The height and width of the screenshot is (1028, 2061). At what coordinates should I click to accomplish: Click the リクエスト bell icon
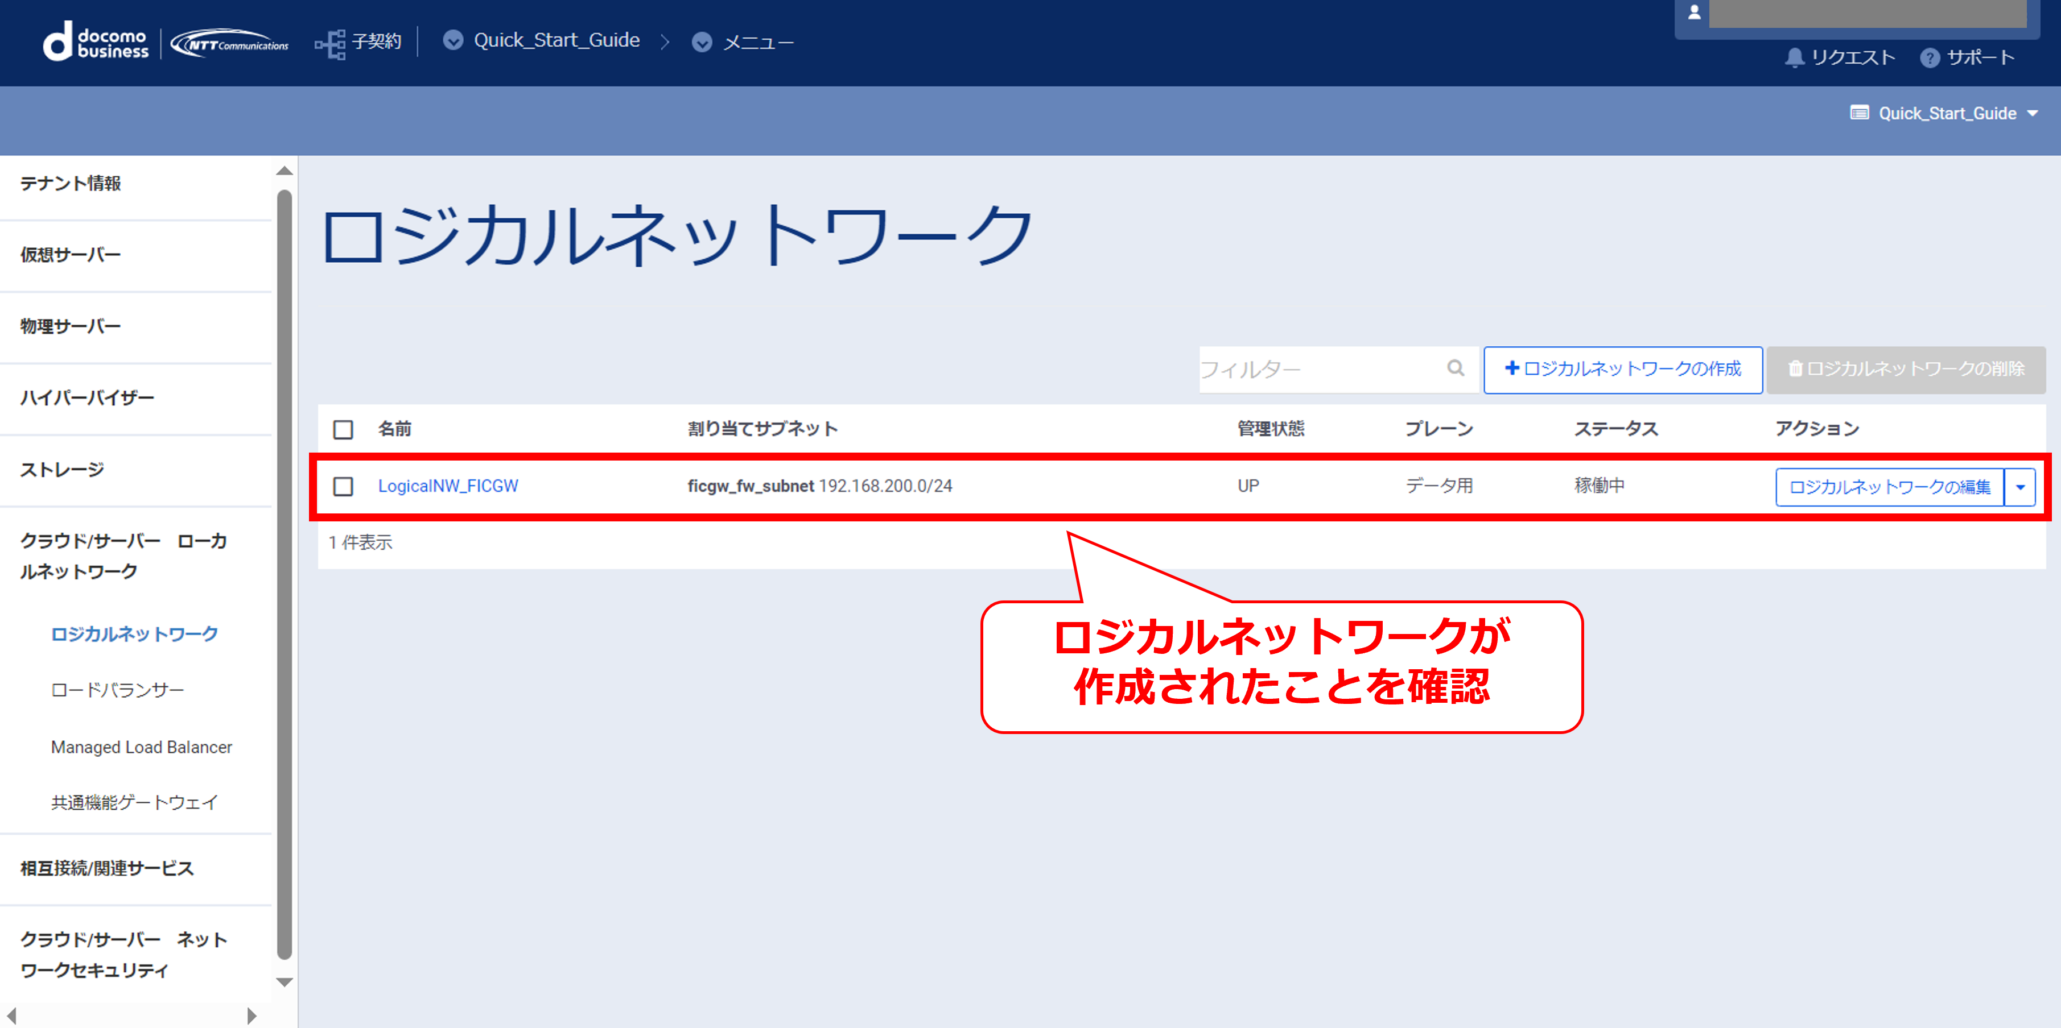coord(1794,57)
